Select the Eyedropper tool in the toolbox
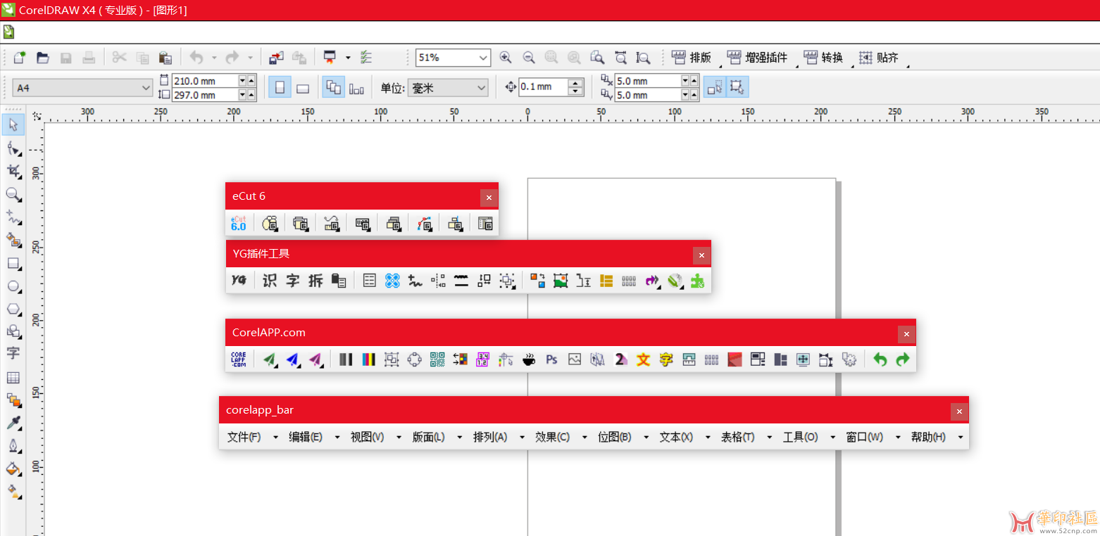 point(13,423)
